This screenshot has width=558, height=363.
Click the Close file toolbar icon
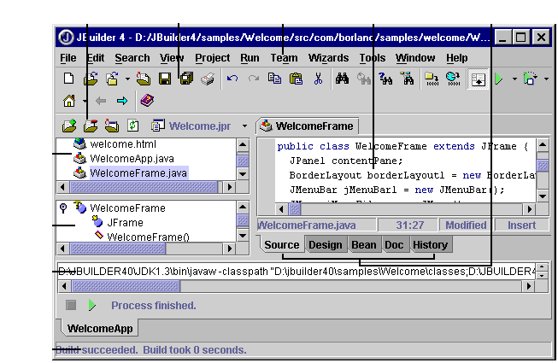click(x=144, y=79)
